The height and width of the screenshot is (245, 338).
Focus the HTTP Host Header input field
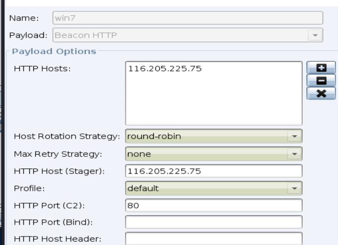[x=214, y=239]
